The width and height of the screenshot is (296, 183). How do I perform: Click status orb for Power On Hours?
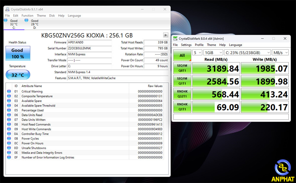(9, 143)
